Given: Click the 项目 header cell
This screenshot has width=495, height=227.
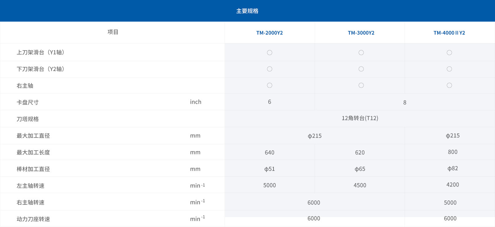Looking at the screenshot, I should [113, 32].
